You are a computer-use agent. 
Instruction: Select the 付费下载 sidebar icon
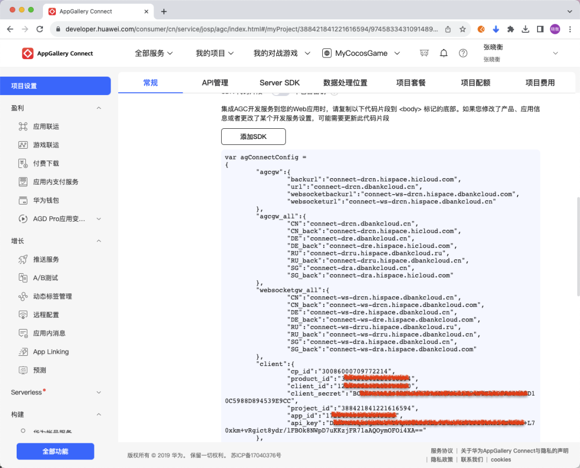click(x=23, y=163)
